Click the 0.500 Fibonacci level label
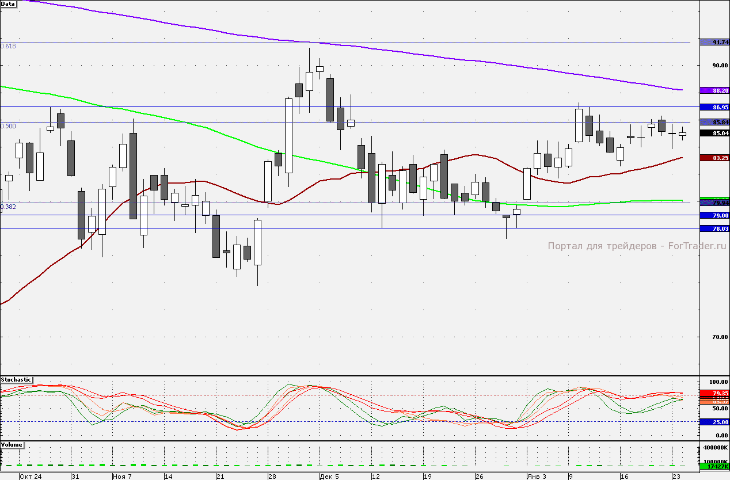This screenshot has width=730, height=480. coord(8,126)
